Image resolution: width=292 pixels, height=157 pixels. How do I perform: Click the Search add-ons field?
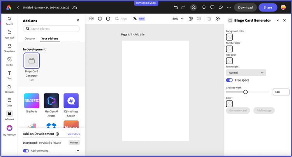51,28
